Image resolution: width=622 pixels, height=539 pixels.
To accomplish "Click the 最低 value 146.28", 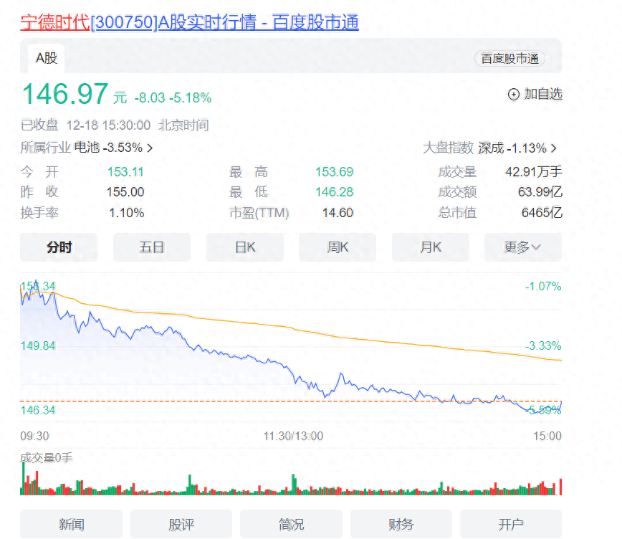I will (334, 192).
